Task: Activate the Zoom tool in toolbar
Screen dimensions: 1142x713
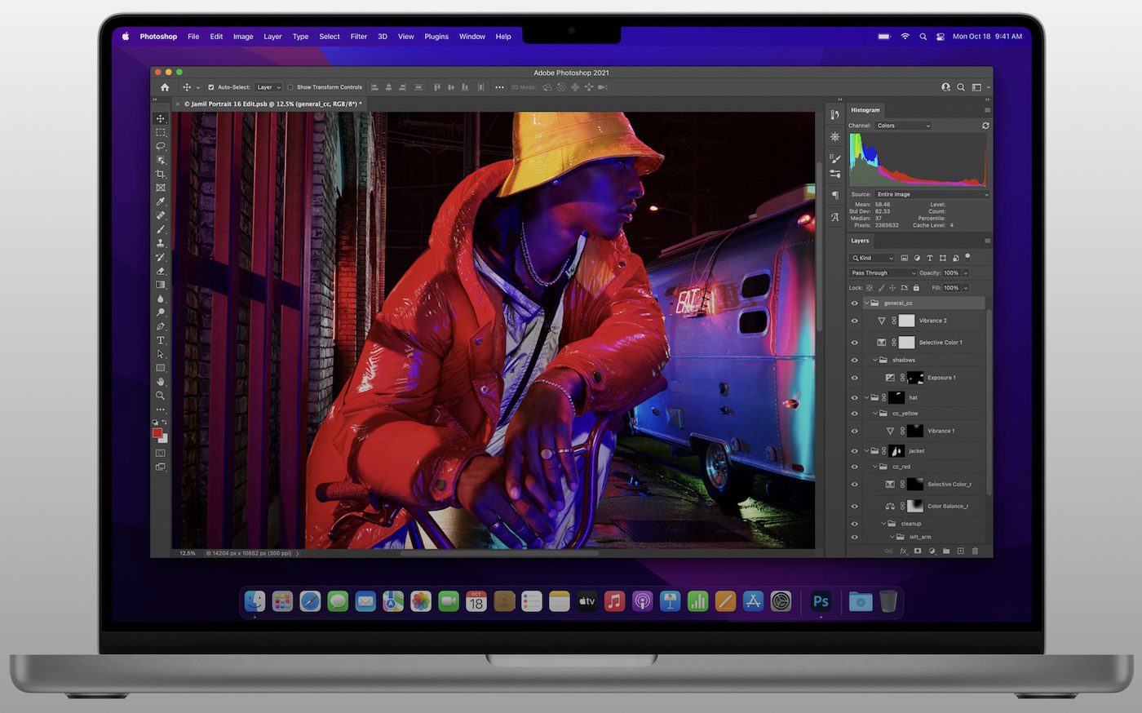Action: 161,396
